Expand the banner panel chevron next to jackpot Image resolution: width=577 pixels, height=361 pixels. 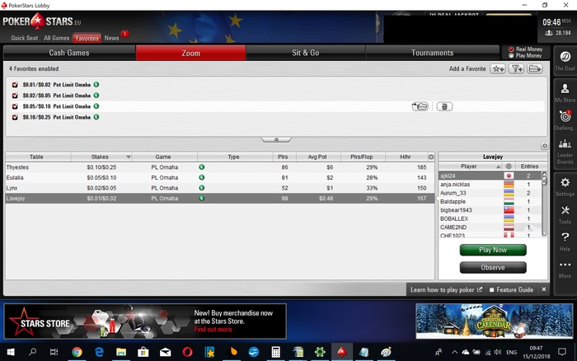(x=378, y=23)
